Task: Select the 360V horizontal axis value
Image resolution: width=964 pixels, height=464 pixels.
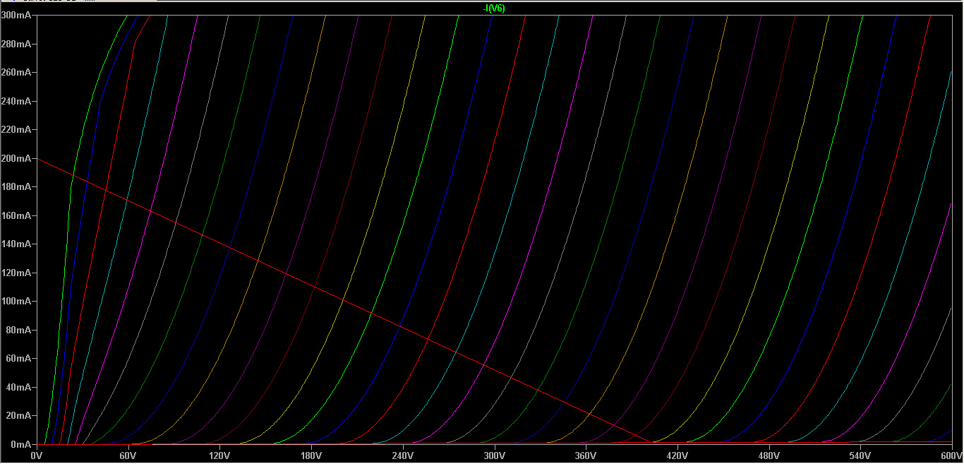Action: [586, 456]
